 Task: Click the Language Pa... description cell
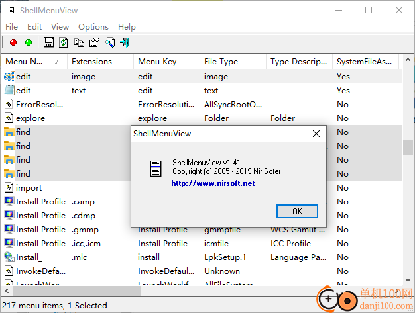coord(298,257)
